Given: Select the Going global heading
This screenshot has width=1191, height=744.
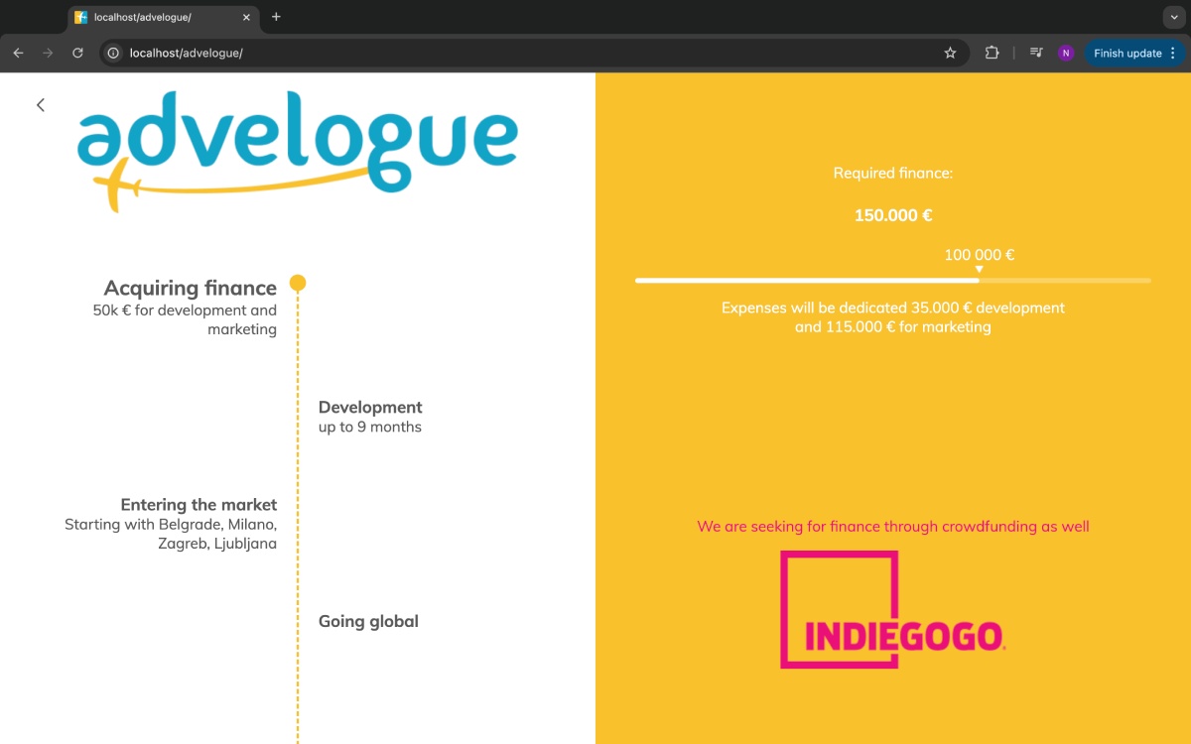Looking at the screenshot, I should pos(368,621).
